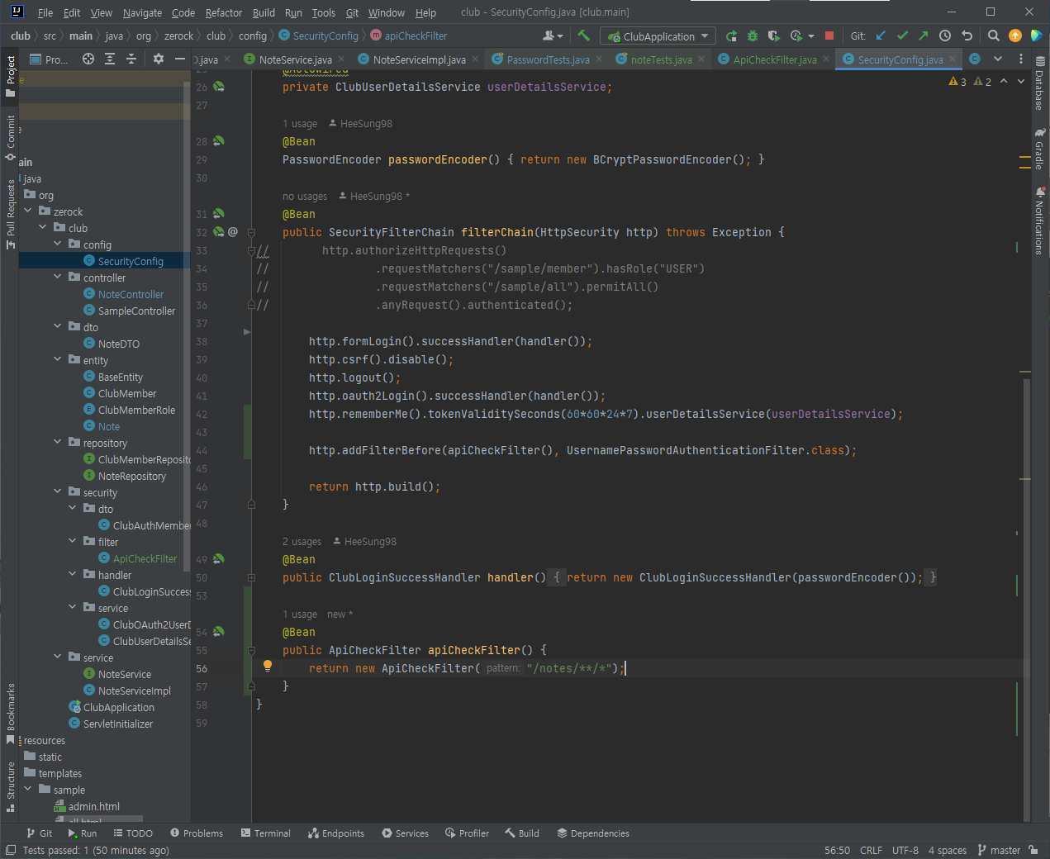Screen dimensions: 1050x859
Task: Switch to the NoteServiceImpl.java tab
Action: 419,59
